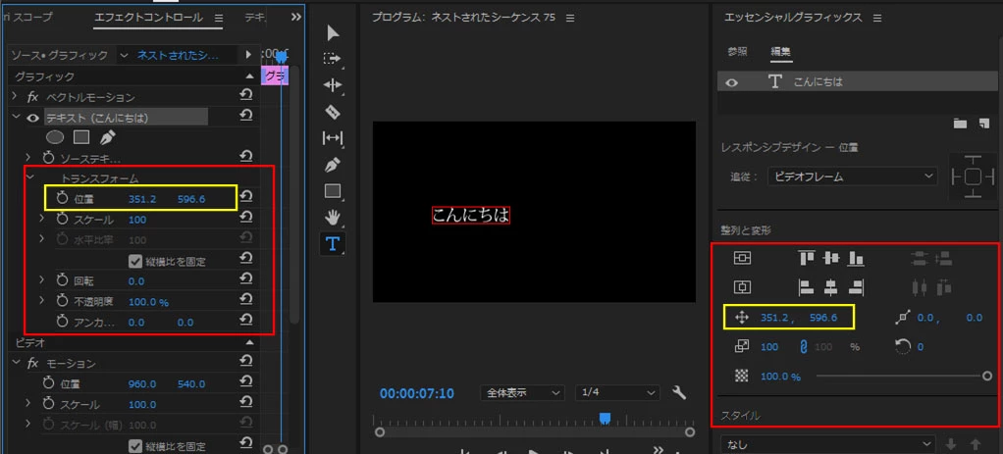Select the Type (T) tool

333,243
